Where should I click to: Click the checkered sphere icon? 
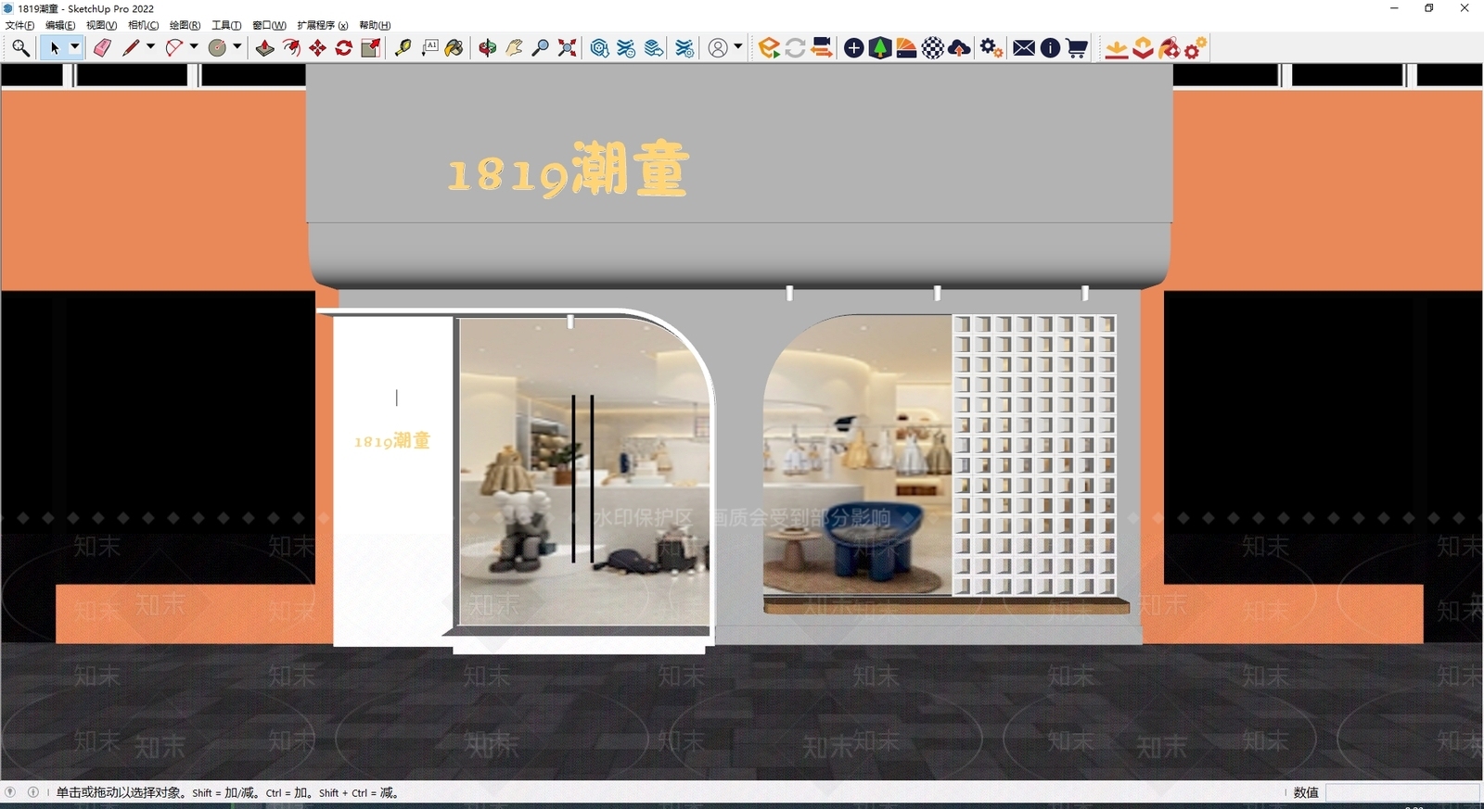coord(933,48)
